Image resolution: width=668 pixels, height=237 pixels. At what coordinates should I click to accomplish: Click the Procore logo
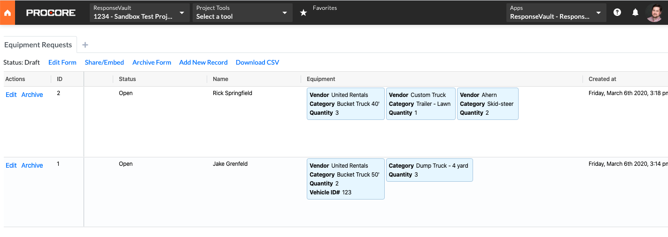51,13
